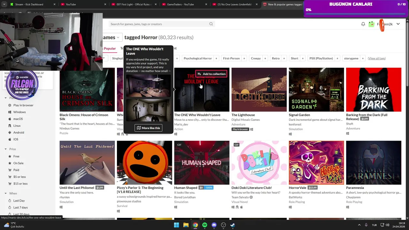409x230 pixels.
Task: Switch to the 007 First Light tab
Action: click(x=134, y=4)
